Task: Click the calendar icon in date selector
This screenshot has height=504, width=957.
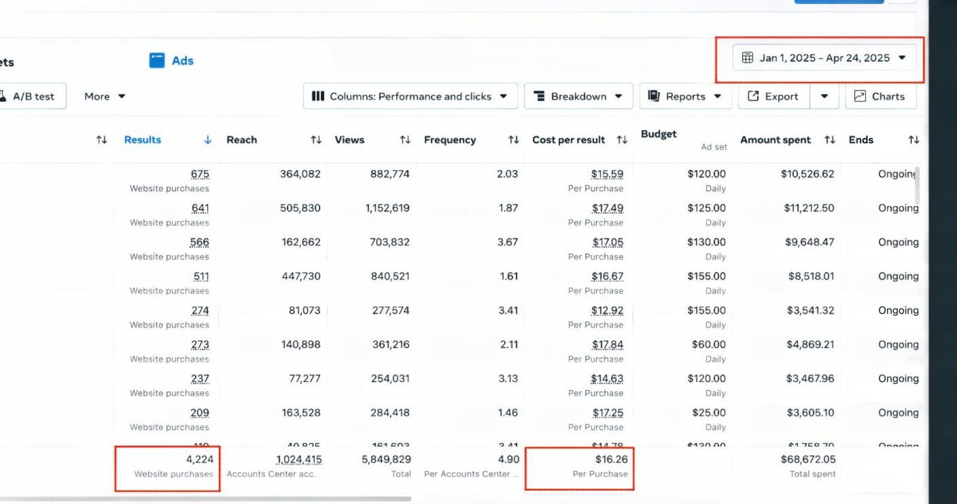Action: point(747,58)
